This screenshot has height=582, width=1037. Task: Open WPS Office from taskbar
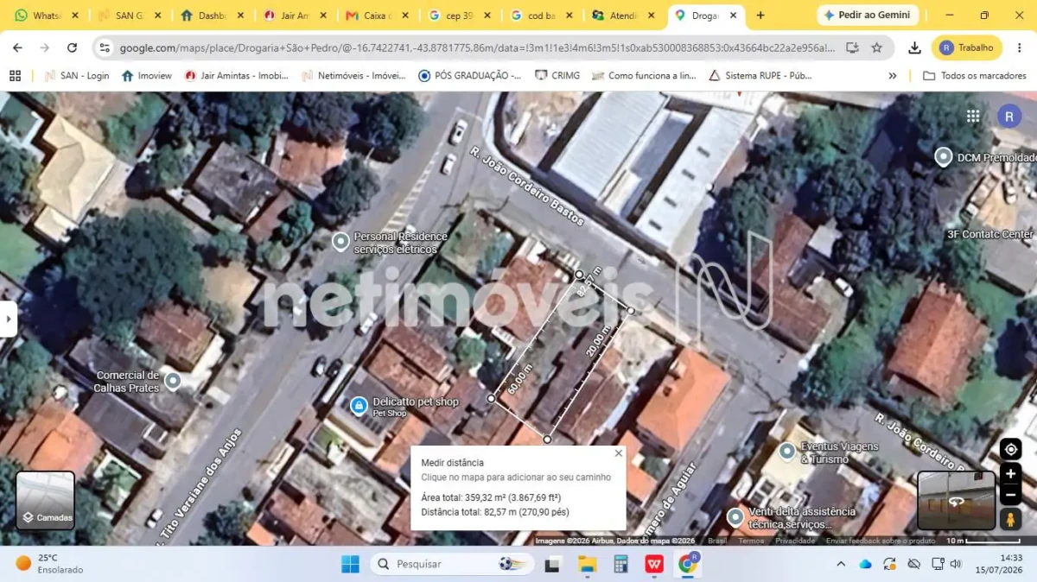click(x=654, y=564)
